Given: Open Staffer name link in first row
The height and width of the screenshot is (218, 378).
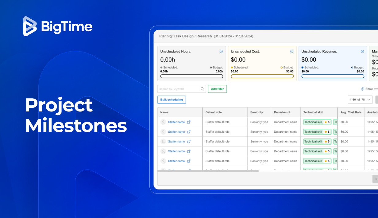Looking at the screenshot, I should point(176,122).
